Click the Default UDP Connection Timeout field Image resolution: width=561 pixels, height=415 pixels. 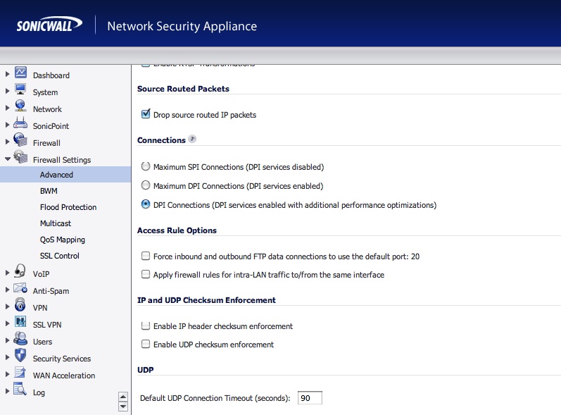[310, 398]
